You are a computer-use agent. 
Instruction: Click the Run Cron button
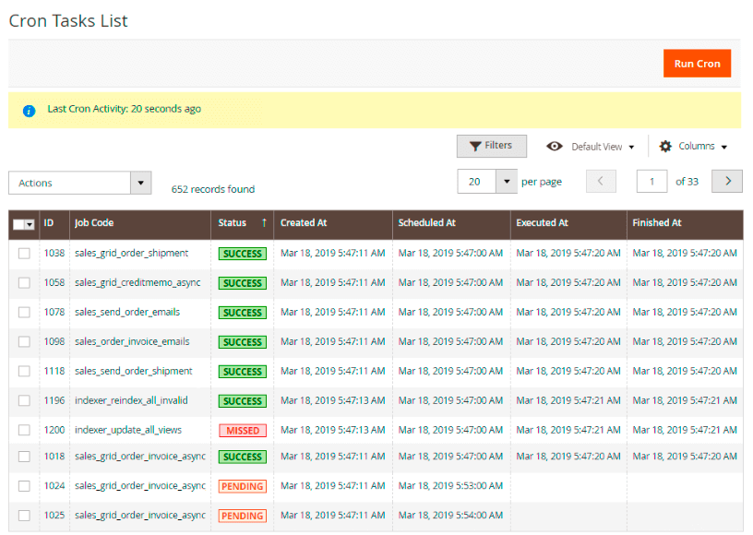tap(697, 63)
